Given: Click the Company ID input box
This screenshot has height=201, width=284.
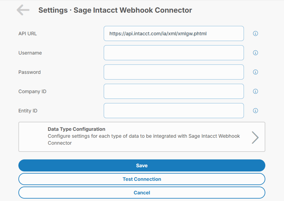Looking at the screenshot, I should pos(173,91).
